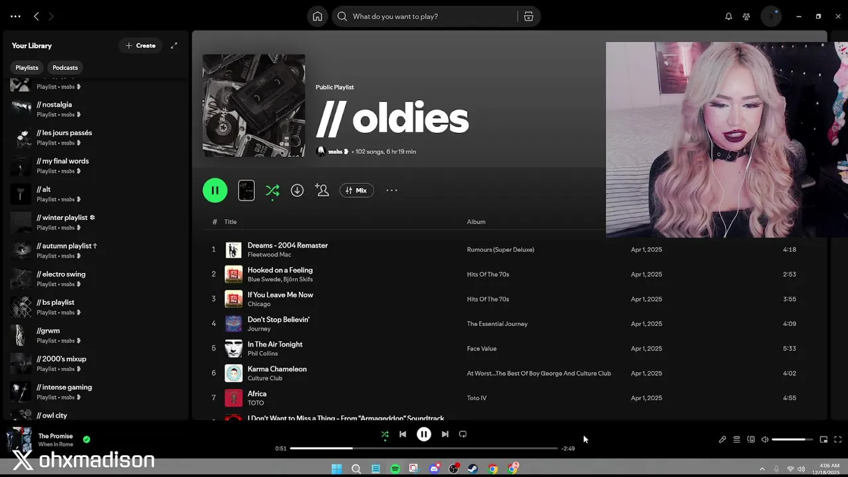Show lyrics with the microphone icon
Screen dimensions: 848x477
coord(723,439)
